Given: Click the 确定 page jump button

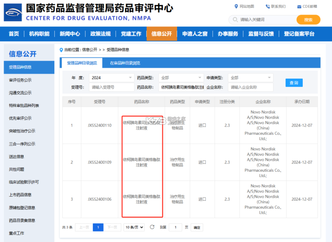Looking at the screenshot, I should coord(197,227).
